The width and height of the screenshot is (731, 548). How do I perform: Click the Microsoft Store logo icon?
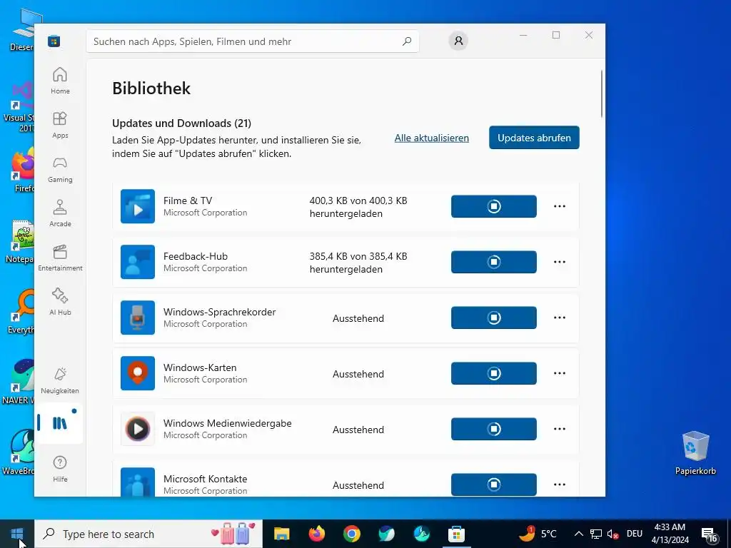coord(54,41)
